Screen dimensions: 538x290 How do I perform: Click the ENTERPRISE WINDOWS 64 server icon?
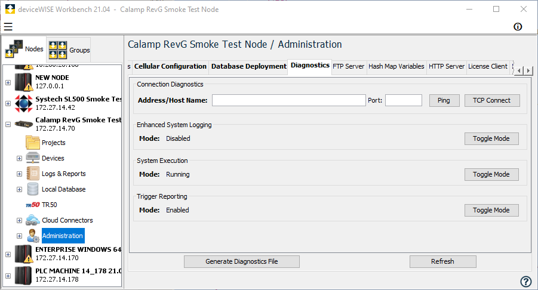click(x=23, y=254)
